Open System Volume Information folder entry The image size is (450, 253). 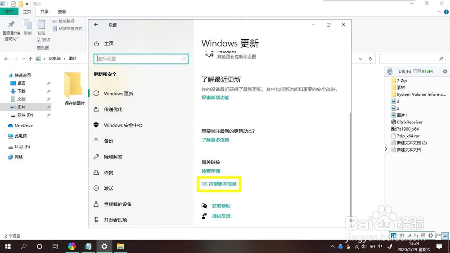point(418,95)
